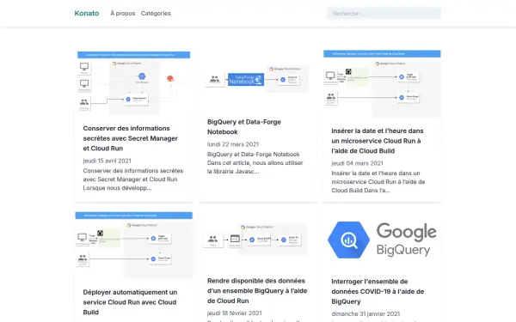
Task: Open the Rendre disponible des données thumbnail
Action: [258, 240]
